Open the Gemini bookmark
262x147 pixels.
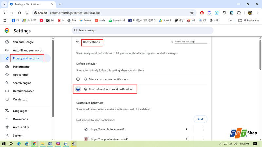click(85, 20)
